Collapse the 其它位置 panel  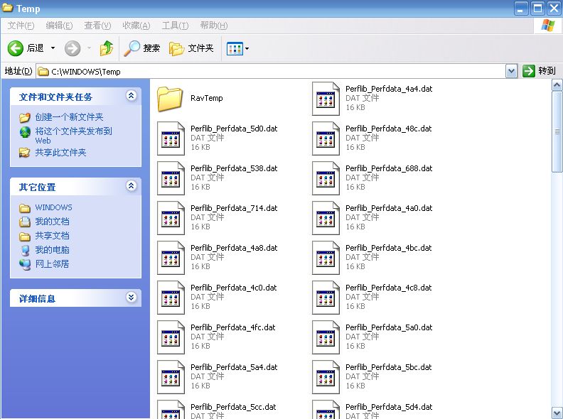pos(132,186)
